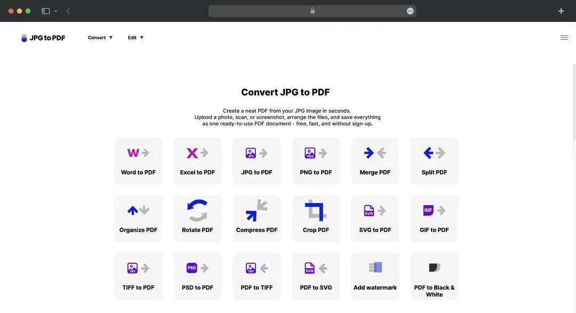576x313 pixels.
Task: Open the hamburger menu icon at top right
Action: [x=564, y=37]
